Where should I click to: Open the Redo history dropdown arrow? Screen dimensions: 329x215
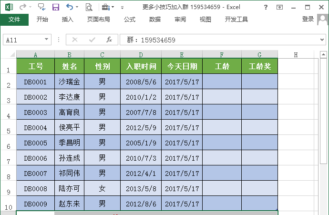point(31,7)
